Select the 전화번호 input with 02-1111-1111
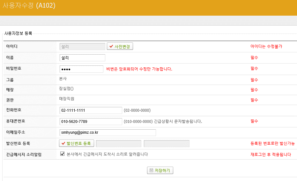Viewport: 297px width, 181px height. (x=91, y=110)
